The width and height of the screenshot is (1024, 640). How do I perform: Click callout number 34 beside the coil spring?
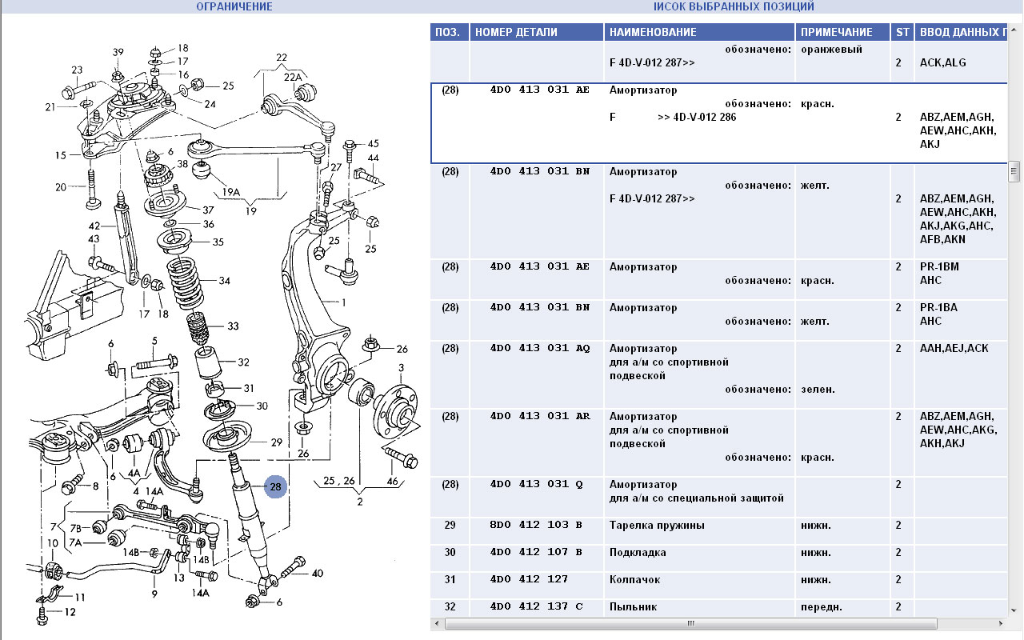coord(224,281)
